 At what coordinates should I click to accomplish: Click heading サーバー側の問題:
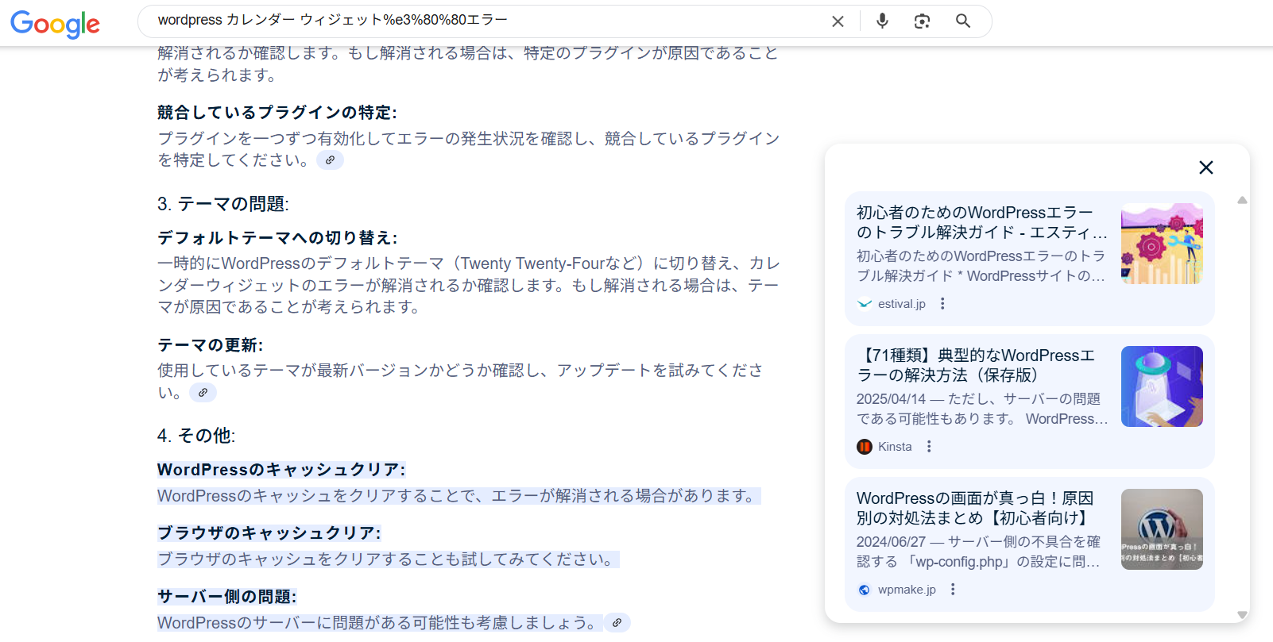pos(226,597)
